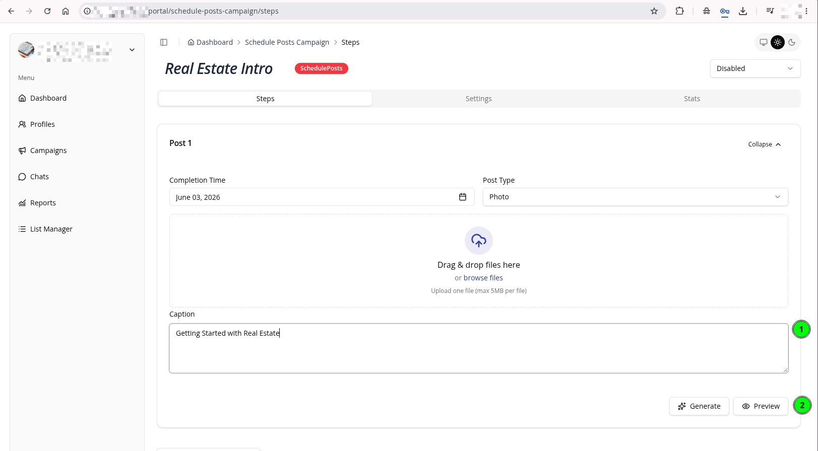Viewport: 818px width, 451px height.
Task: Collapse the Post 1 section
Action: coord(765,144)
